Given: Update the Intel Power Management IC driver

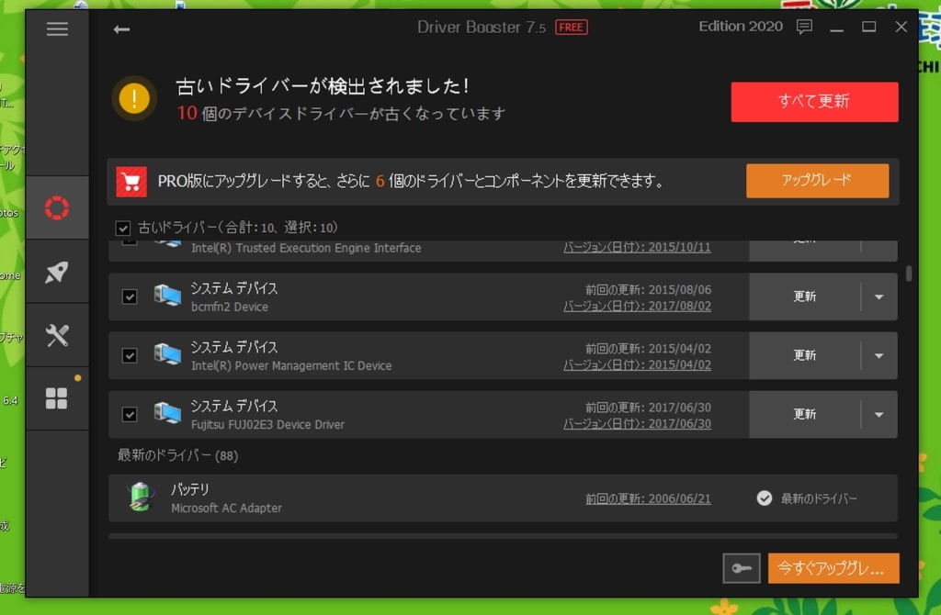Looking at the screenshot, I should (805, 355).
